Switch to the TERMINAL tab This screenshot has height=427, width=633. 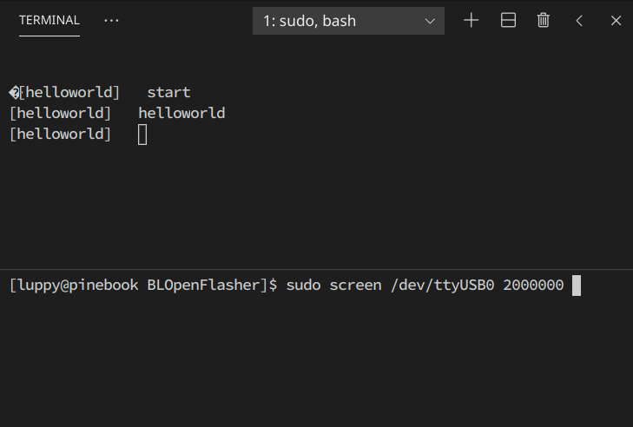(x=49, y=20)
